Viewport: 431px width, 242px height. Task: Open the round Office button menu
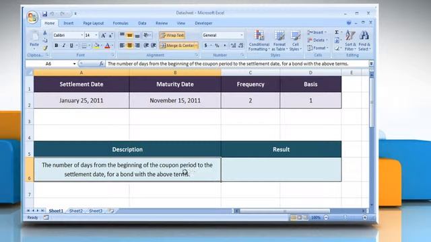(32, 17)
